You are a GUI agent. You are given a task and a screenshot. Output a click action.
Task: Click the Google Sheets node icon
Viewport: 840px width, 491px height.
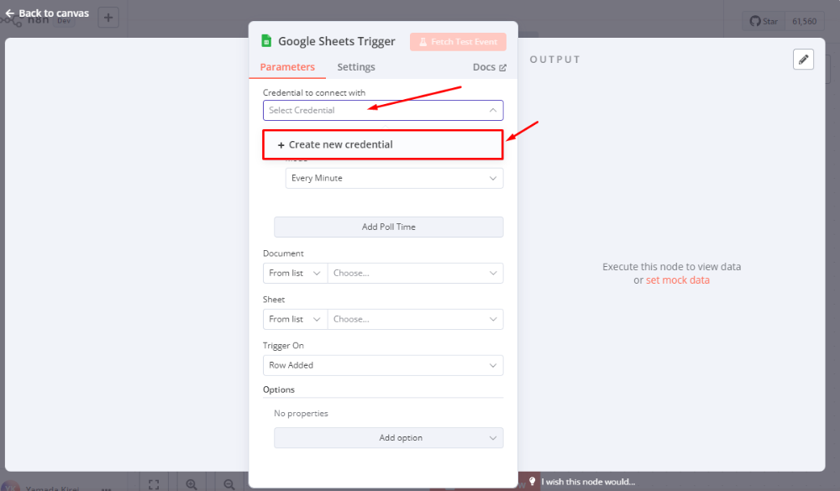(266, 41)
